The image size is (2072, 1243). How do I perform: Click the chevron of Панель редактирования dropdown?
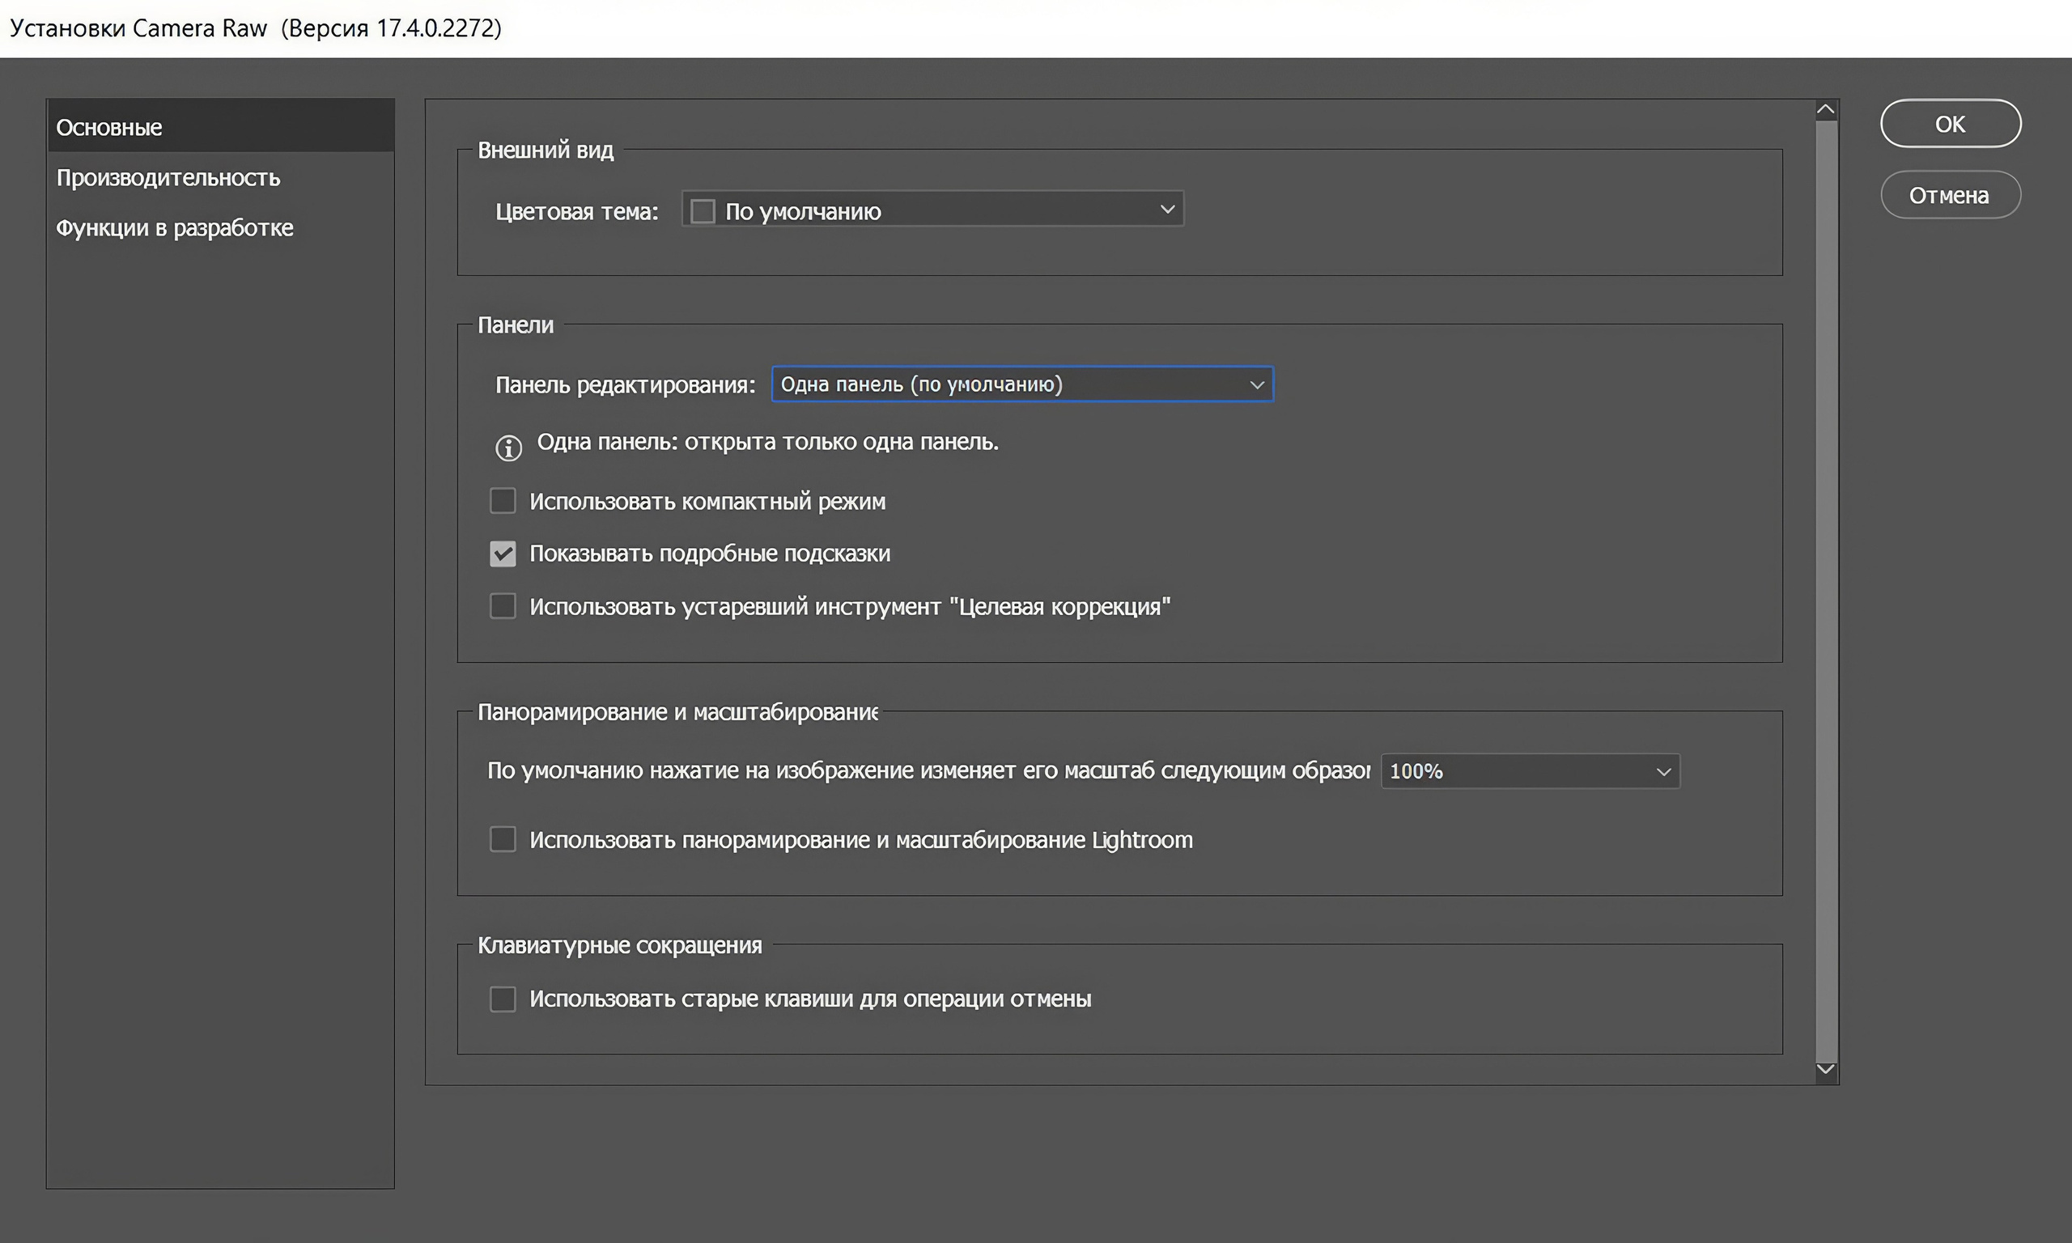pyautogui.click(x=1256, y=384)
